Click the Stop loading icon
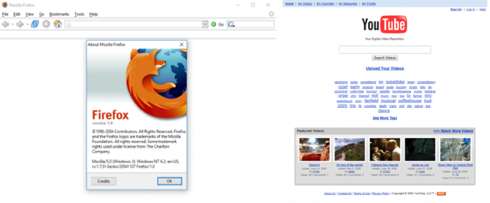This screenshot has height=203, width=490. tap(46, 24)
